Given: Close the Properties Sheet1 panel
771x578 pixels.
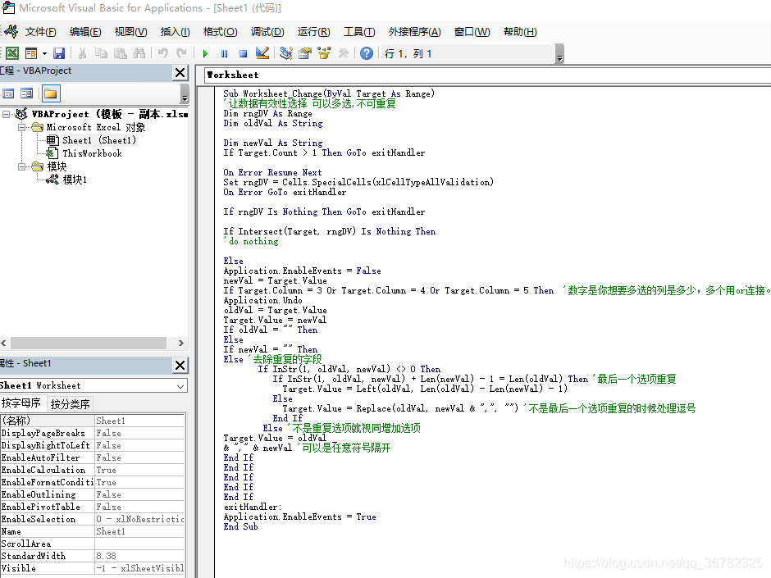Looking at the screenshot, I should pos(180,365).
